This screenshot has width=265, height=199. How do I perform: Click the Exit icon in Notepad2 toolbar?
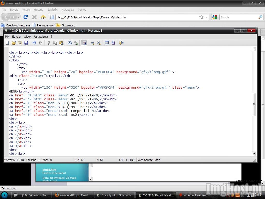tap(121, 43)
